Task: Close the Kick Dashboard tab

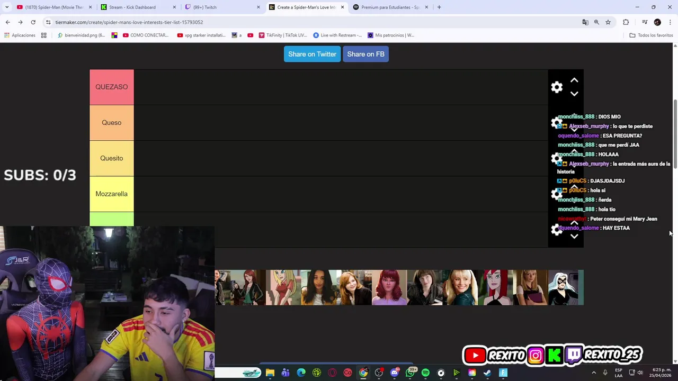Action: (174, 7)
